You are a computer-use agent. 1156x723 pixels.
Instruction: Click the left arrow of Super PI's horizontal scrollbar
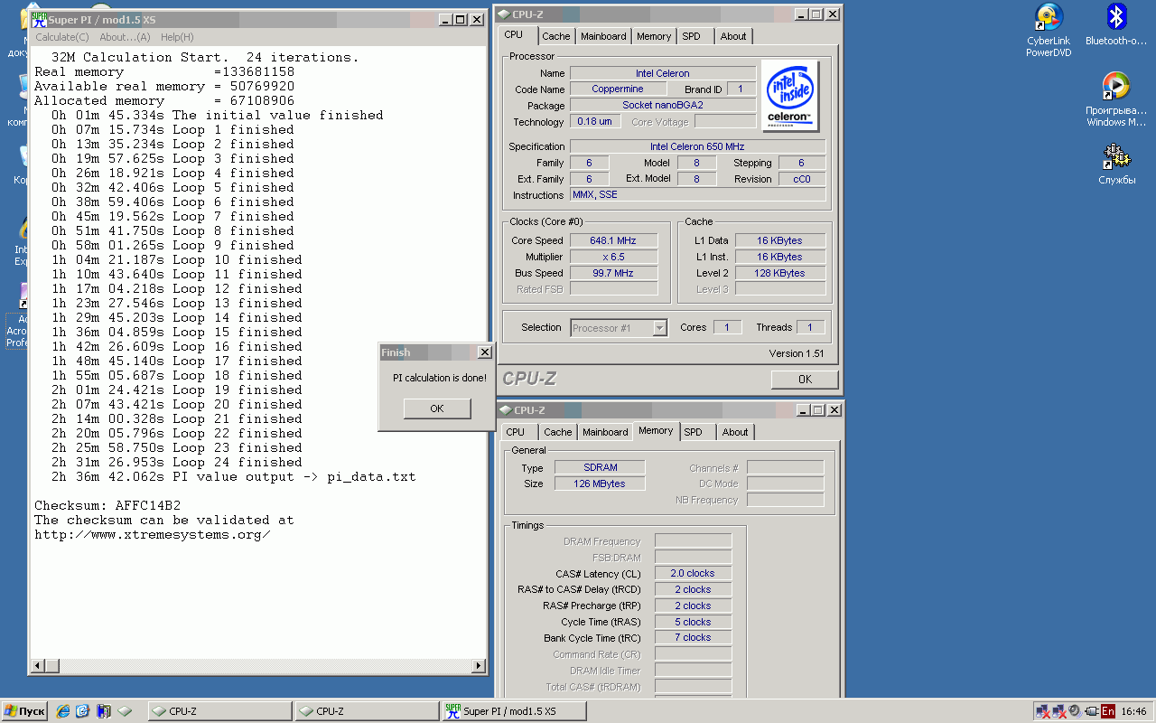coord(39,666)
